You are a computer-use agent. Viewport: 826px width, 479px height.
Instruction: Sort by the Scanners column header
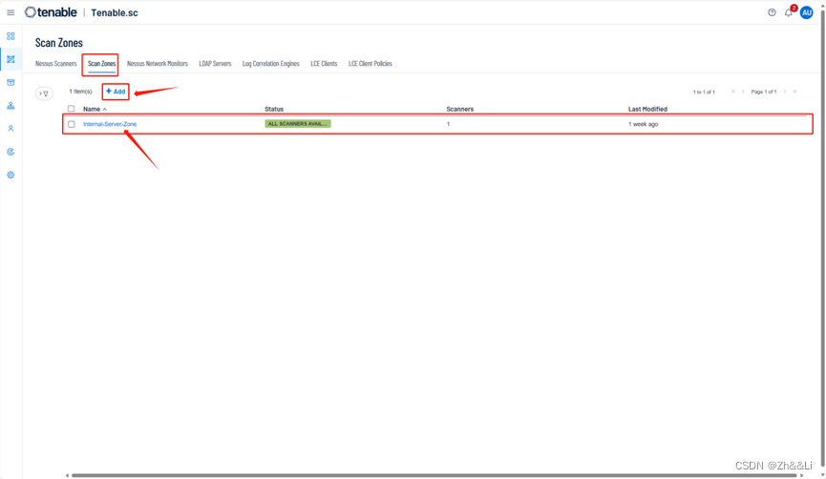tap(460, 109)
